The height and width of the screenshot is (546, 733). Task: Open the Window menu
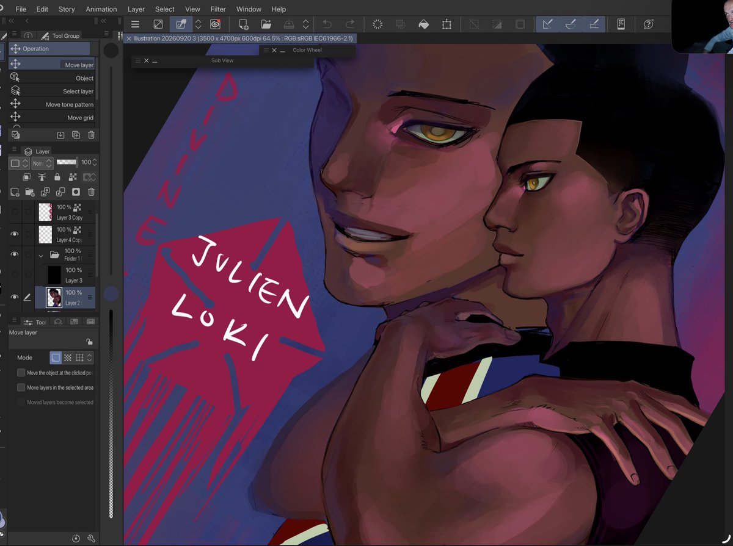[249, 9]
